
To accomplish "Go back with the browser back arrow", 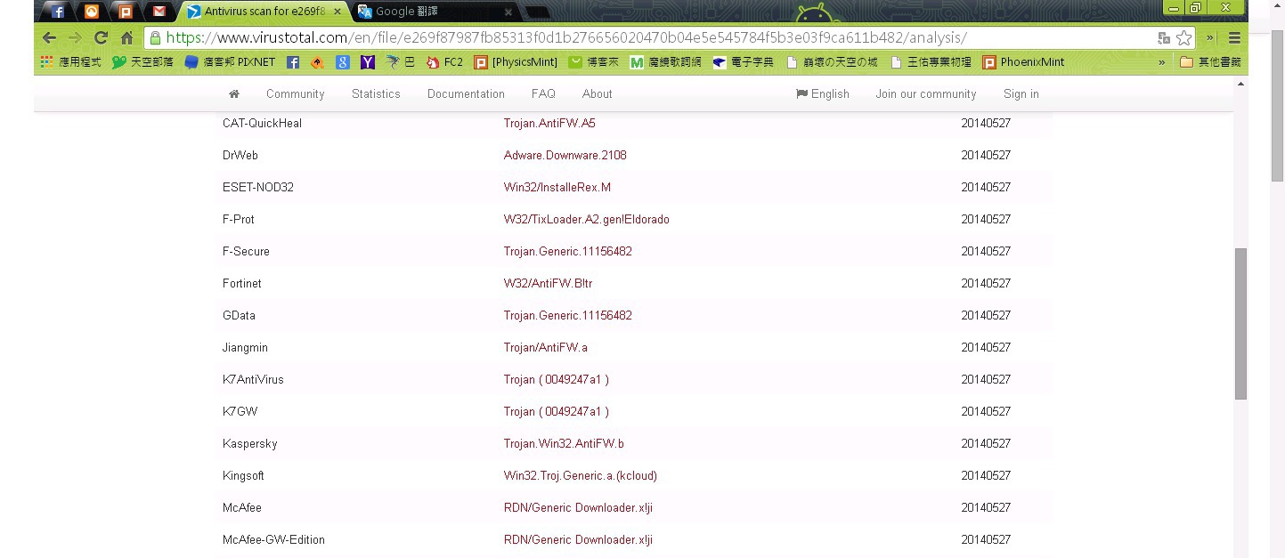I will click(x=50, y=38).
